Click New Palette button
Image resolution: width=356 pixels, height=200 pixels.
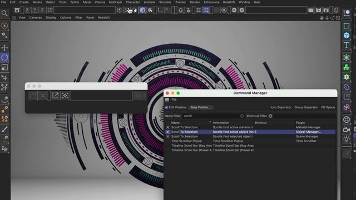(x=201, y=107)
